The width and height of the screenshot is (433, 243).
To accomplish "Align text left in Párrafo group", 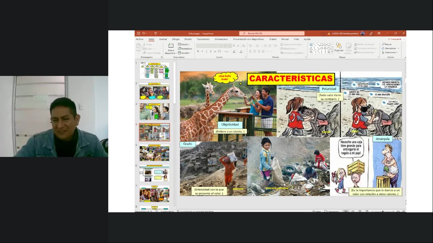I will [x=251, y=51].
